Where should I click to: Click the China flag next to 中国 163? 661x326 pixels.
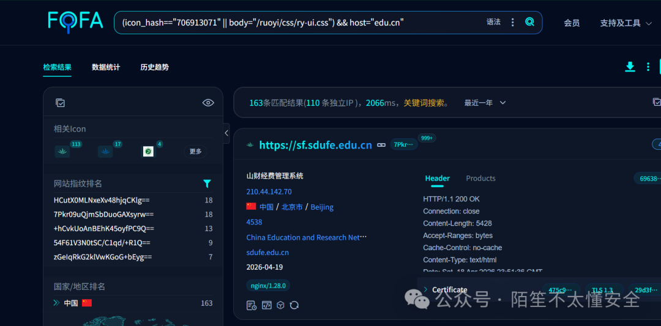(87, 303)
